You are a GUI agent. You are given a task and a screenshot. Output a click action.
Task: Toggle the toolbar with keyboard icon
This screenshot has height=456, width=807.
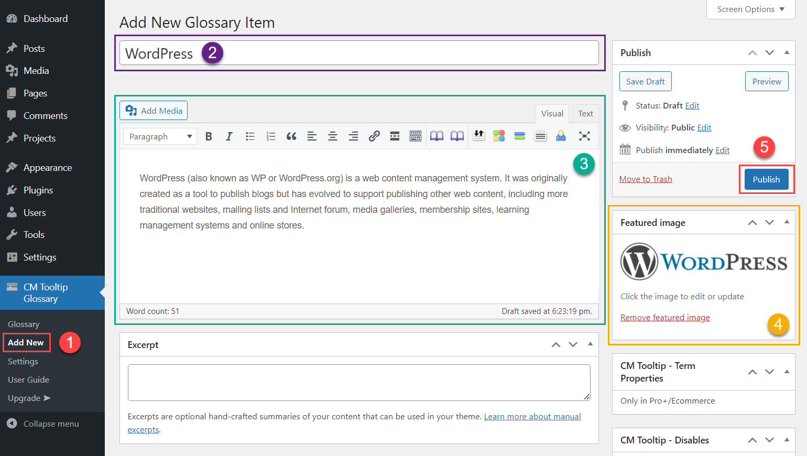point(416,136)
